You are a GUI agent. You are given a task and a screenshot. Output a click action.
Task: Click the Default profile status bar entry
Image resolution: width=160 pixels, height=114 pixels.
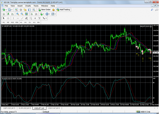[x=46, y=112]
